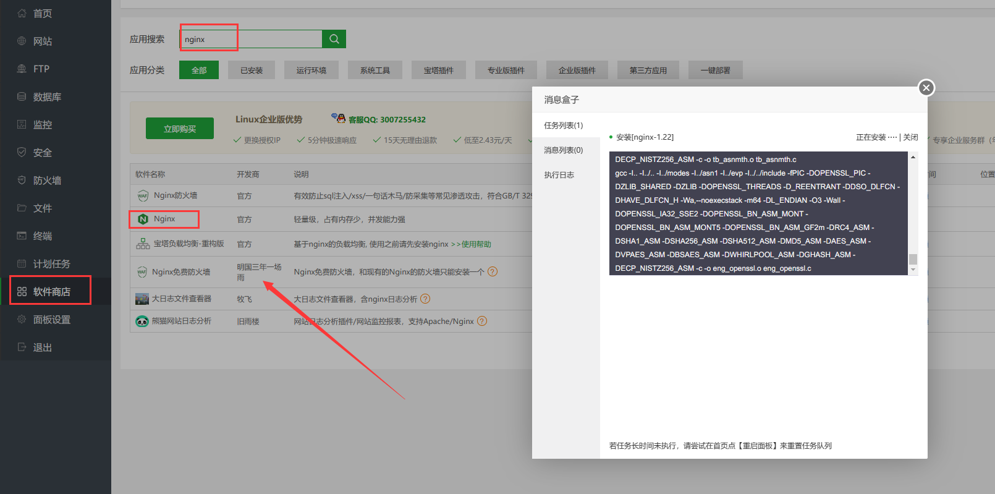Click the 防火墙 firewall icon
The width and height of the screenshot is (995, 494).
tap(22, 180)
